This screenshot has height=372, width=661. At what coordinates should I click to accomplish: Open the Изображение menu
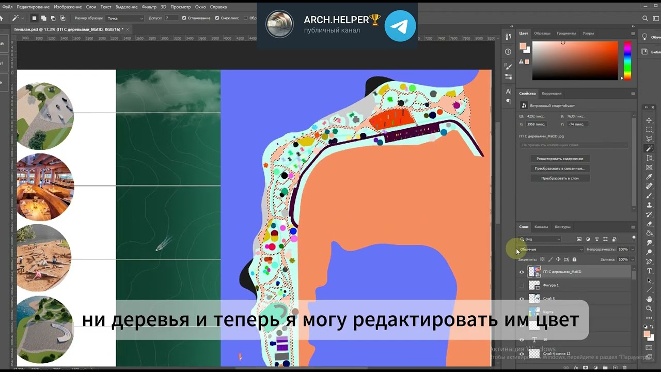[68, 7]
